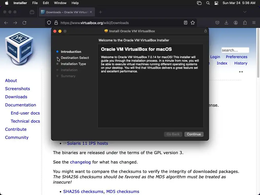Image resolution: width=260 pixels, height=195 pixels.
Task: Click the date and time in menu bar
Action: [x=239, y=3]
